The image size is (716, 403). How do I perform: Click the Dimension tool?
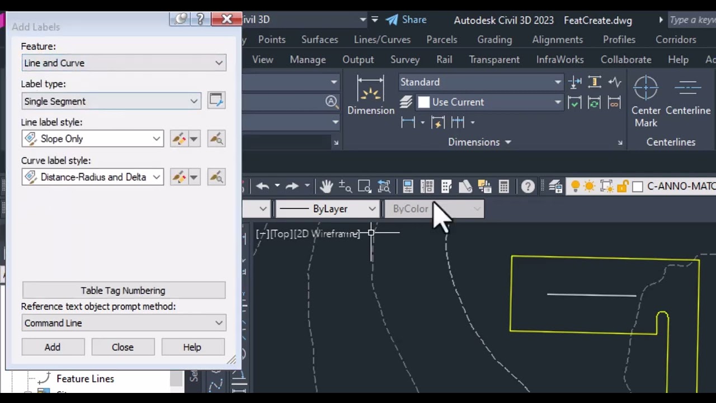(x=370, y=95)
